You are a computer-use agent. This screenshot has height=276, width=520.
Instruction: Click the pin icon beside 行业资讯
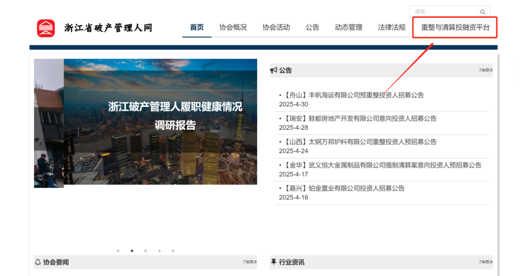273,262
